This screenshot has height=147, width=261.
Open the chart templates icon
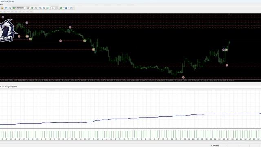[71, 8]
